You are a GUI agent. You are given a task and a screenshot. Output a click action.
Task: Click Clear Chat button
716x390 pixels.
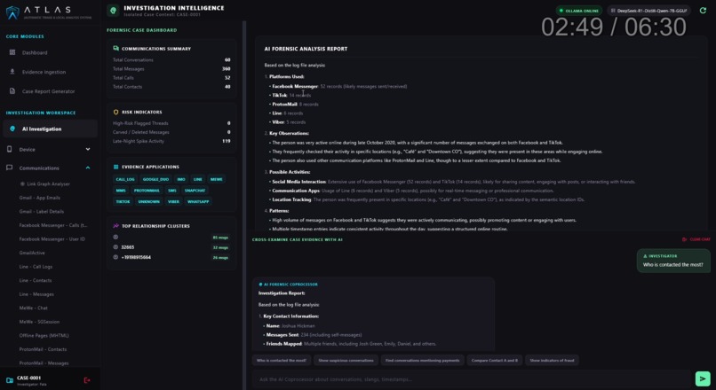click(696, 239)
